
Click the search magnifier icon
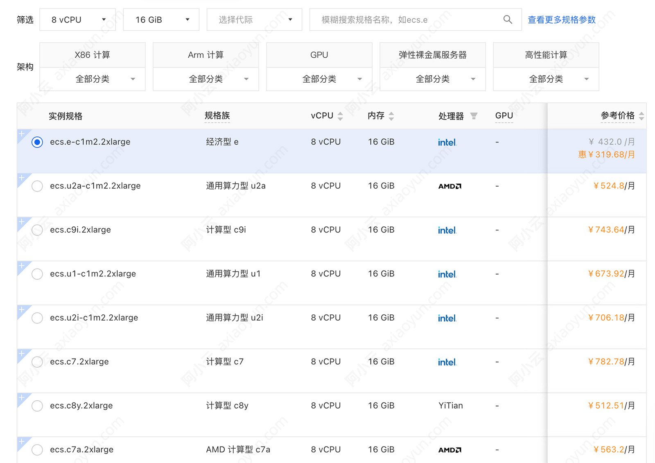(508, 19)
